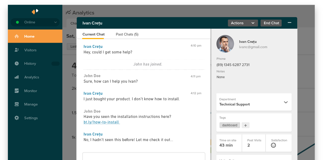
Task: Open Visitors via its people icon
Action: pyautogui.click(x=17, y=50)
